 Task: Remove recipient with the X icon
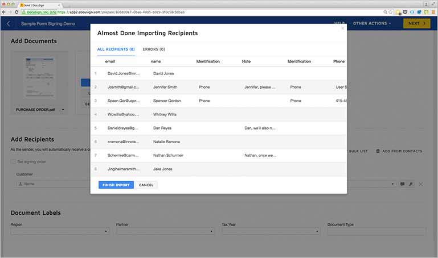pyautogui.click(x=421, y=184)
